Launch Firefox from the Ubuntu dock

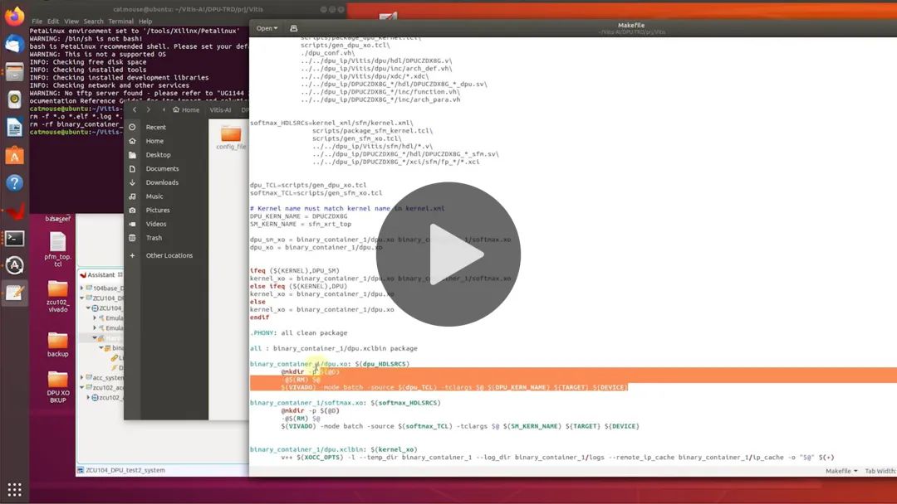coord(14,16)
